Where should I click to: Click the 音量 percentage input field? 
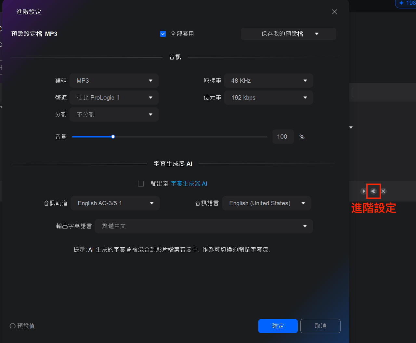pyautogui.click(x=283, y=137)
